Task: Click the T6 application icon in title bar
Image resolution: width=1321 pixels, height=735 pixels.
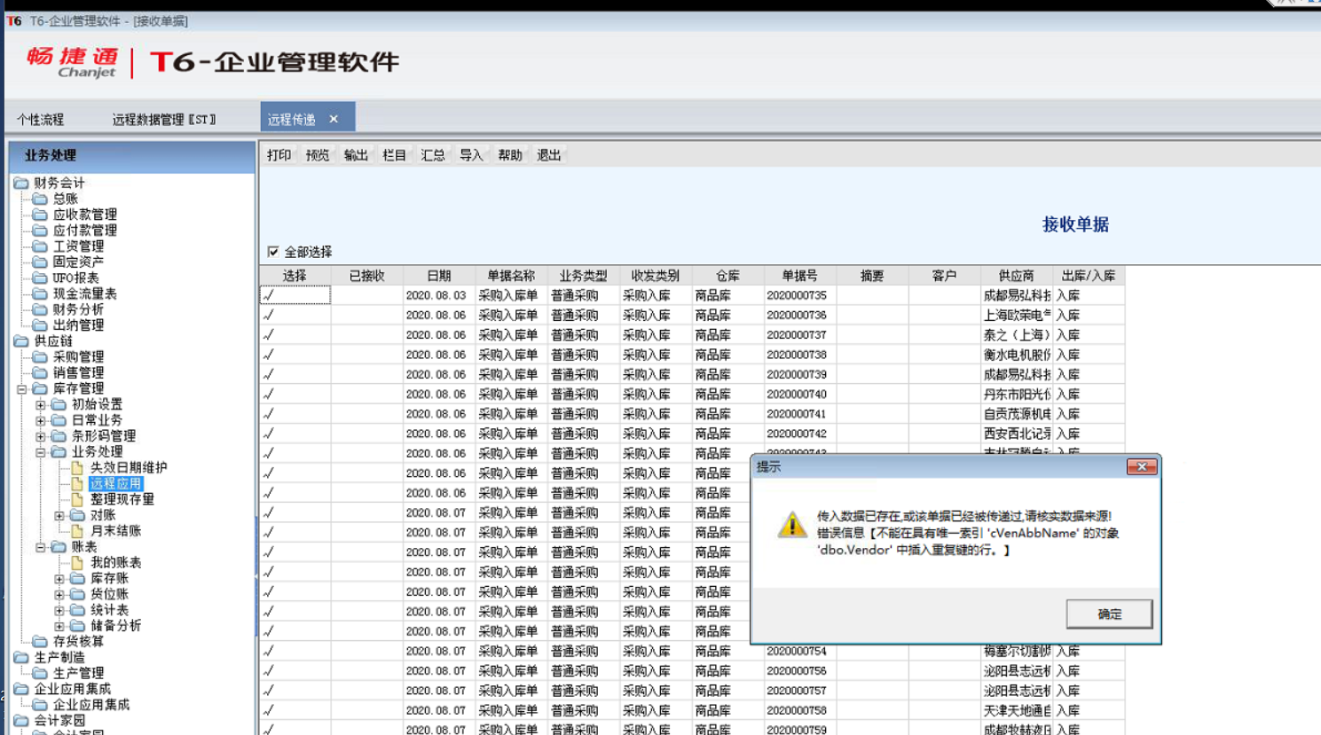Action: [x=14, y=20]
